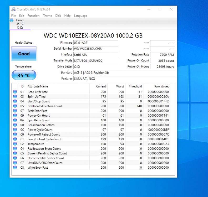The height and width of the screenshot is (197, 208).
Task: Click the status orb for Seek Error Rate
Action: [x=15, y=111]
